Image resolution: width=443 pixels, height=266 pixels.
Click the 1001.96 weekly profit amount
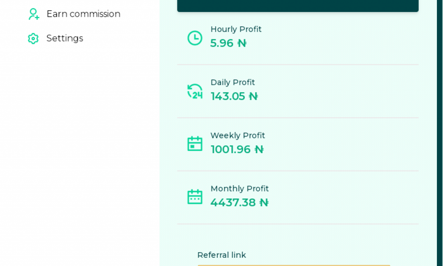pos(231,150)
